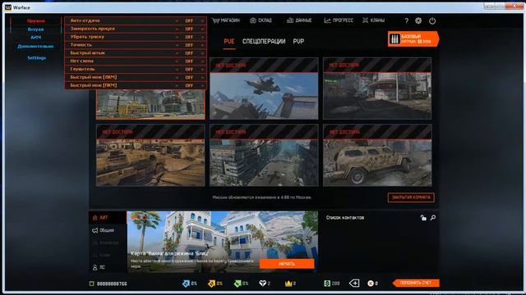This screenshot has width=526, height=295.
Task: Click the green booster percentage icon
Action: pos(238,284)
